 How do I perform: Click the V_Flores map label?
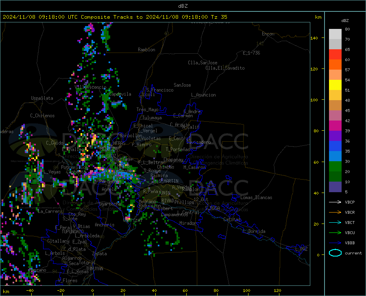(x=68, y=281)
